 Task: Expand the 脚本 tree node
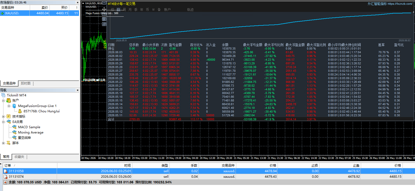click(x=3, y=143)
